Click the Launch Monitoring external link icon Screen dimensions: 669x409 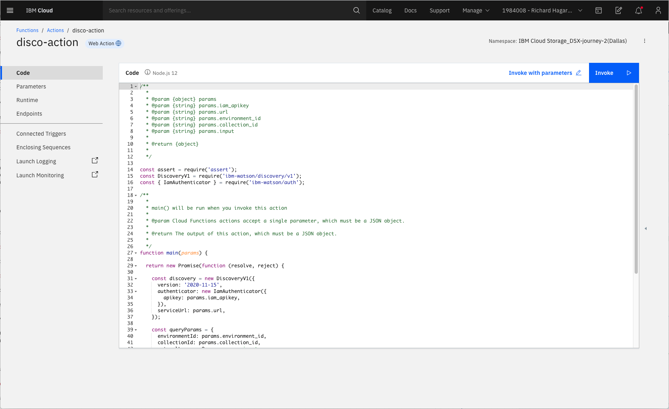(x=95, y=174)
